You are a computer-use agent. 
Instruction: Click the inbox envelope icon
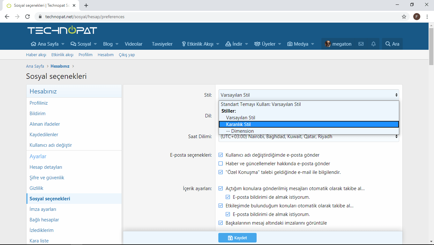tap(361, 44)
